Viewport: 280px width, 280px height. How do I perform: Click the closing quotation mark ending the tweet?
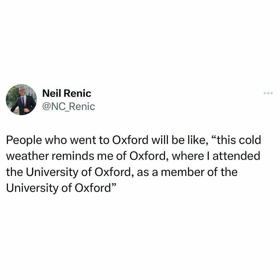(x=113, y=186)
